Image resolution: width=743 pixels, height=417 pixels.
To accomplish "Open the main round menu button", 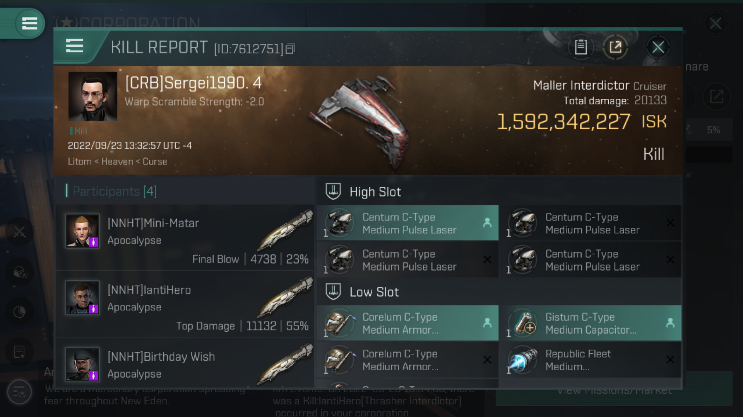I will [x=29, y=23].
